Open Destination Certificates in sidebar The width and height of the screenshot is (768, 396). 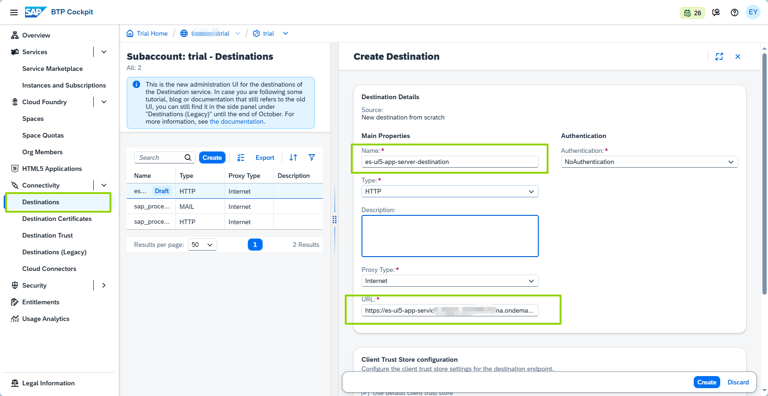tap(57, 219)
